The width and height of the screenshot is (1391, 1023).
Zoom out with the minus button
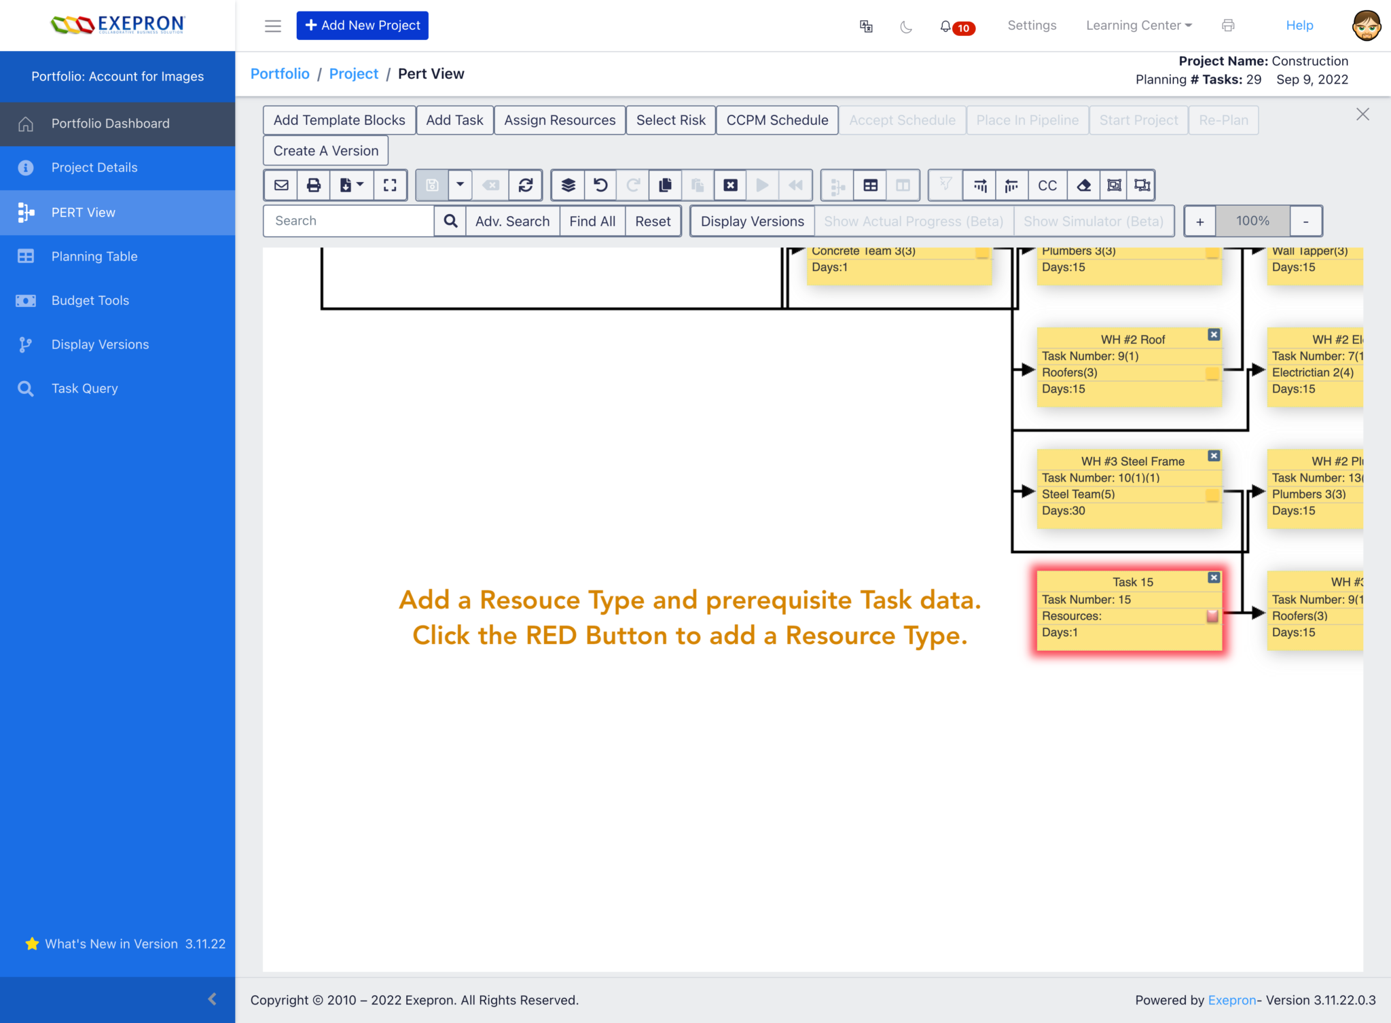click(x=1305, y=221)
